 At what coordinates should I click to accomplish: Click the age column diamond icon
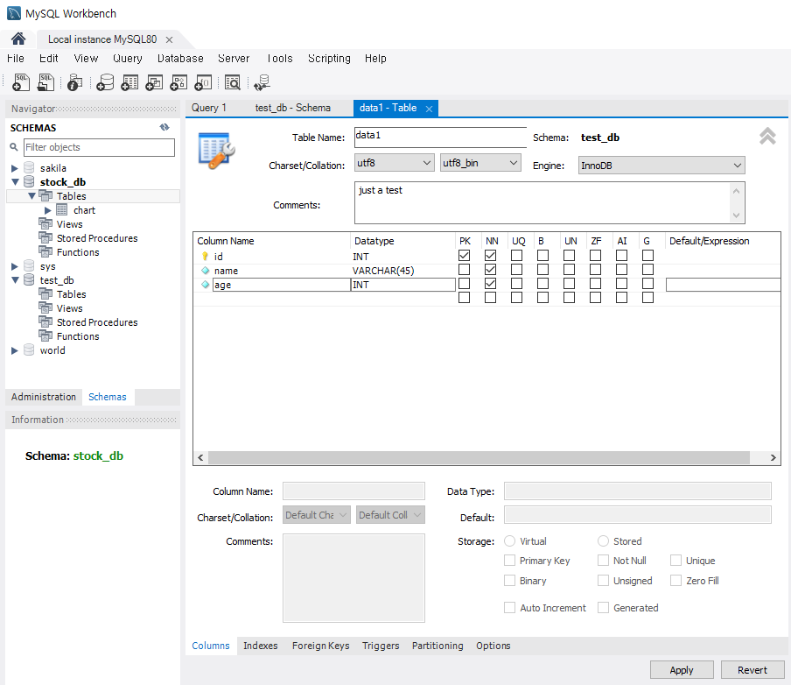[205, 285]
